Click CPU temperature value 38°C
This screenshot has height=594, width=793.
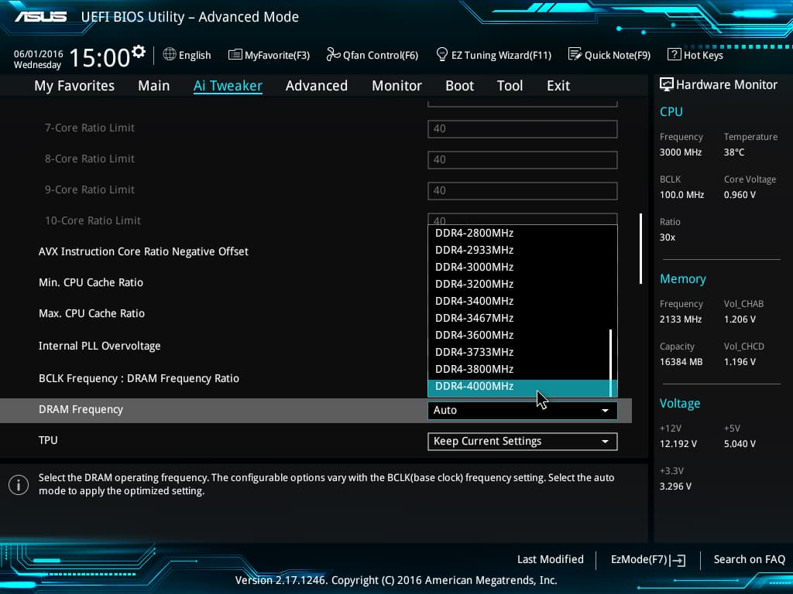click(734, 152)
